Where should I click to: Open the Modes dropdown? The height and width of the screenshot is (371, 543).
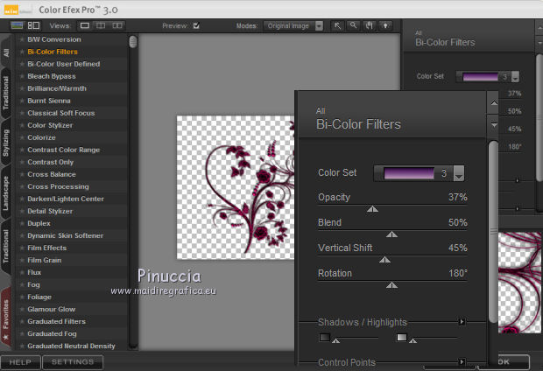(293, 25)
